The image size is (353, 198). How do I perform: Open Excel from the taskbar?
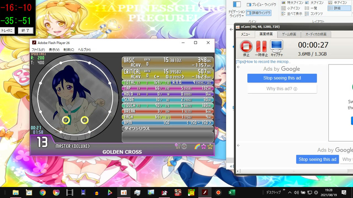point(232,192)
